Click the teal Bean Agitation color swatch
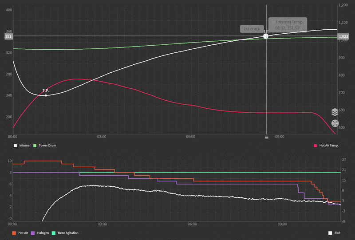355x240 pixels. [x=54, y=233]
